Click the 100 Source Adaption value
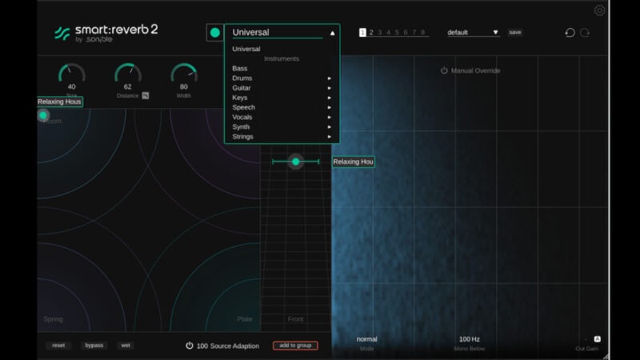Screen dimensions: 640x360 (x=202, y=346)
